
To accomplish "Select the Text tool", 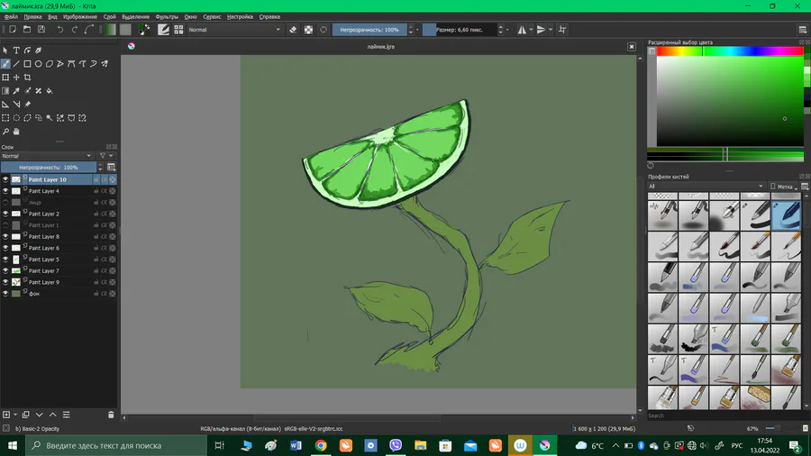I will pyautogui.click(x=16, y=50).
